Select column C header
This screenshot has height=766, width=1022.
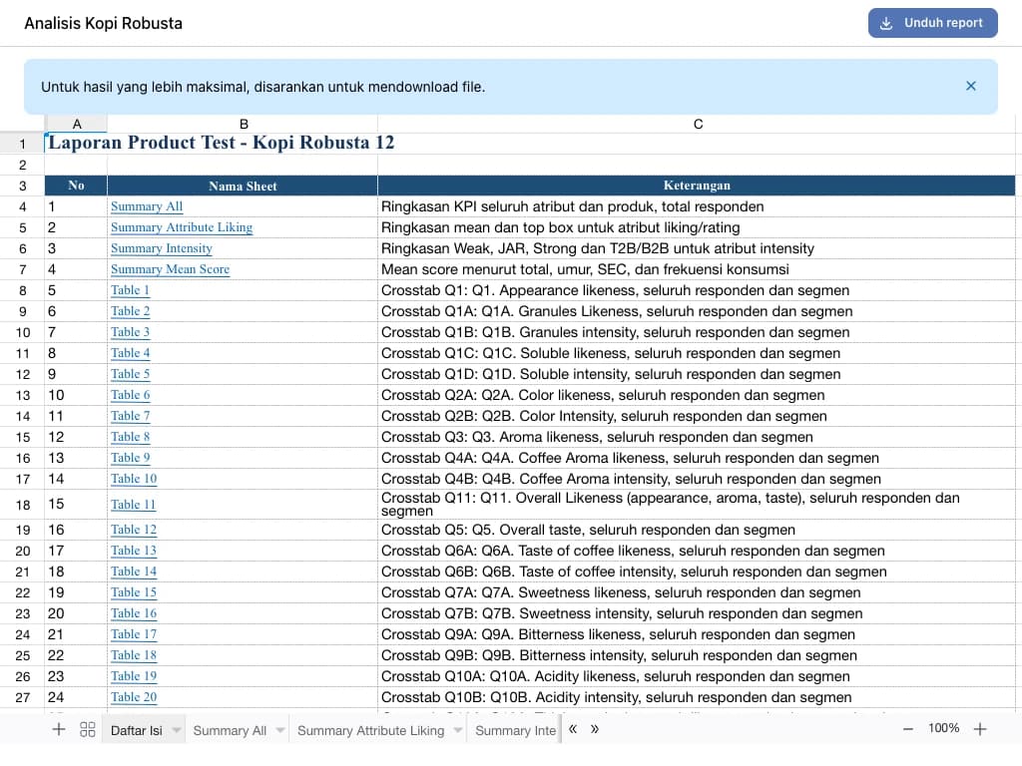coord(698,124)
